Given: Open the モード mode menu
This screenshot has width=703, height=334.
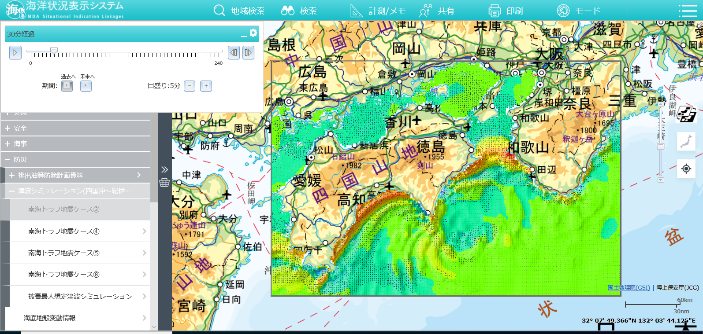Looking at the screenshot, I should [x=578, y=11].
